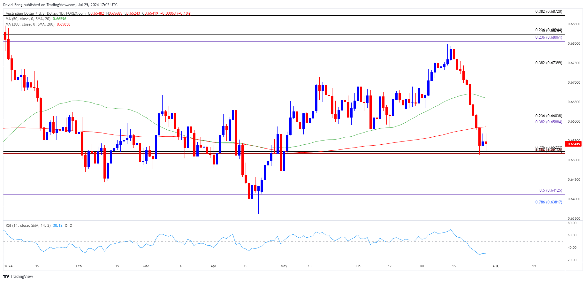Image resolution: width=586 pixels, height=282 pixels.
Task: Click the high price H0.65685 in the header
Action: [x=114, y=13]
